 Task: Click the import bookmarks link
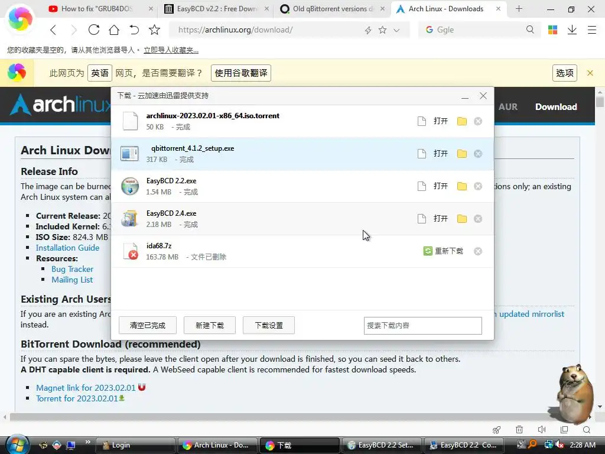(171, 50)
